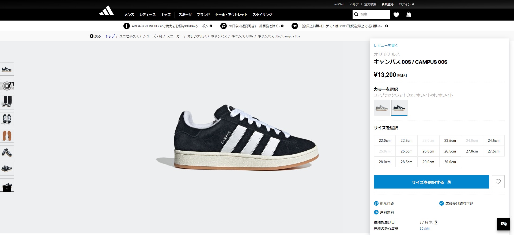Select size 28.0cm
514x235 pixels.
[x=385, y=162]
